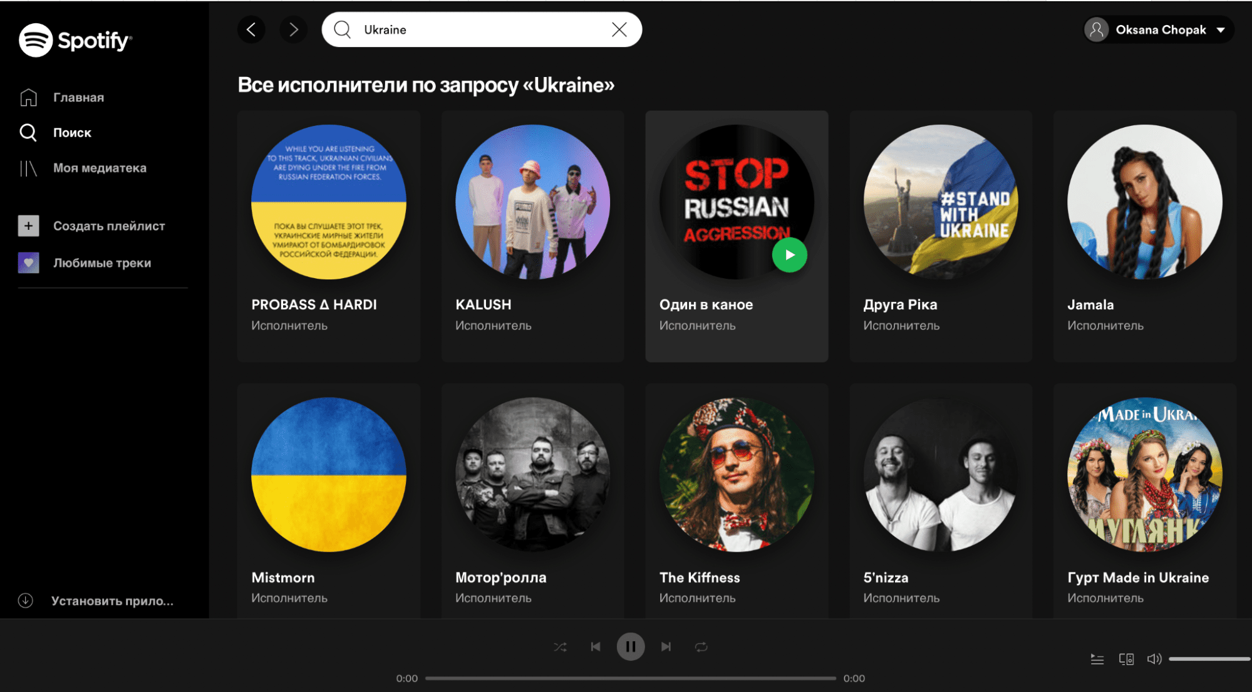
Task: Toggle repeat mode
Action: [x=701, y=647]
